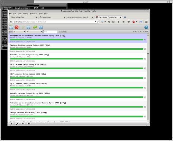Select QED Lectures Spring 2014 torrent
173x141 pixels.
(x=78, y=67)
